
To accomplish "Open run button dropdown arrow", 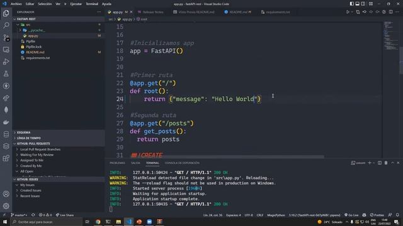I will (352, 12).
